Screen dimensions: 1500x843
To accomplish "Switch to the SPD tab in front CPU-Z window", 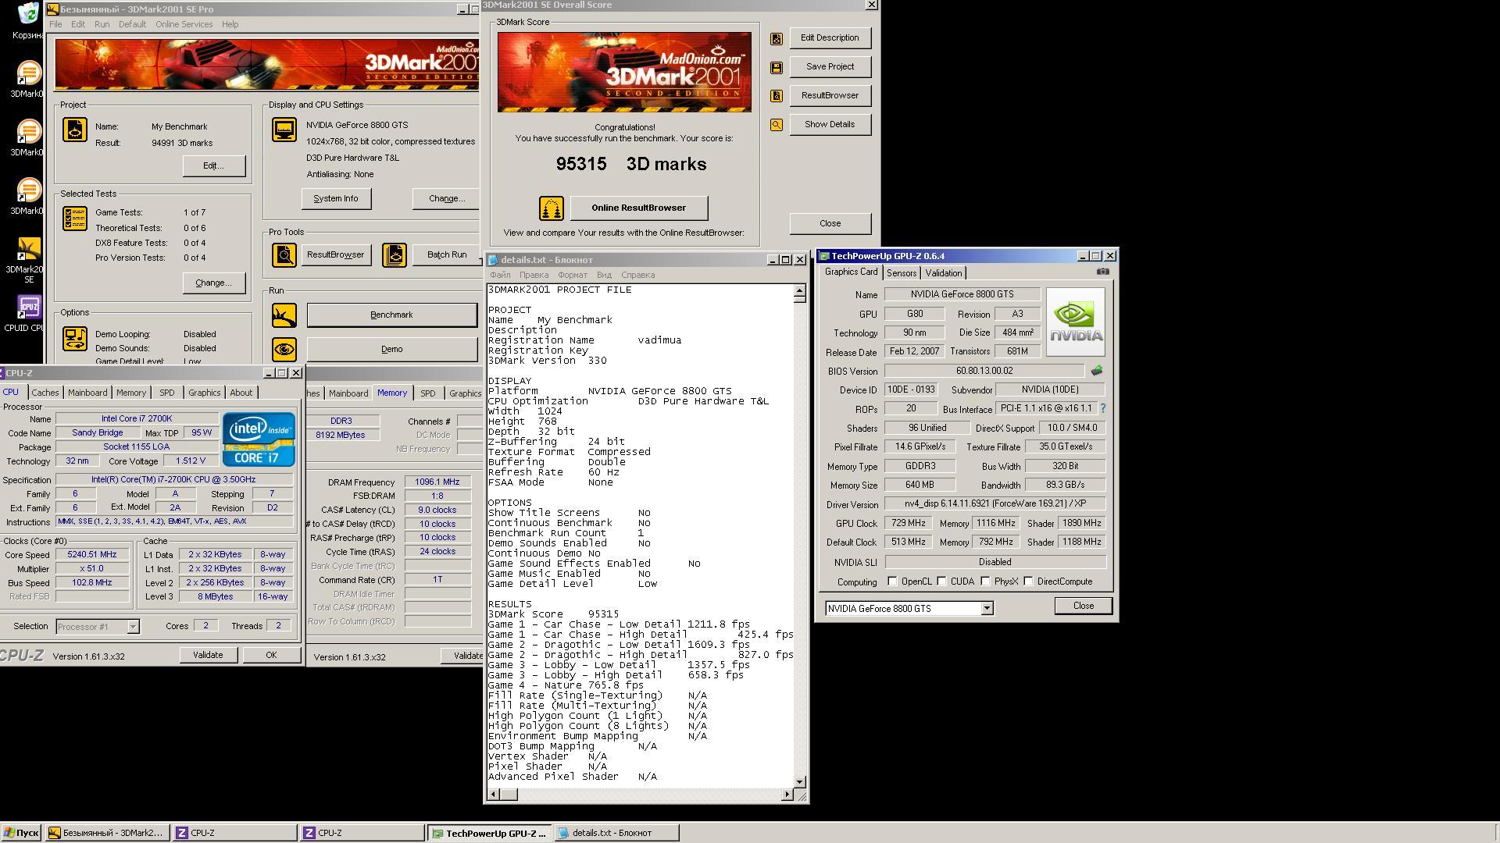I will [167, 393].
